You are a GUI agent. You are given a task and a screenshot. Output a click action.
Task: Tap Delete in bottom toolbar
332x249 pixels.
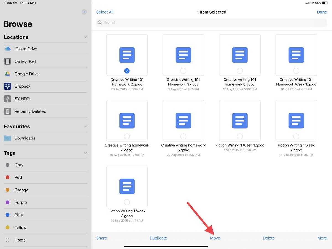click(269, 238)
